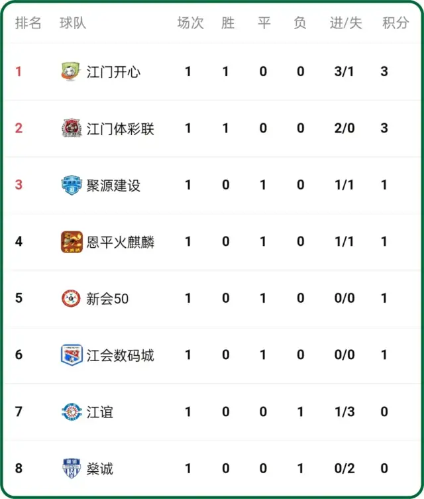Viewport: 424px width, 499px height.
Task: Click the rank number 8 row
Action: [x=212, y=469]
